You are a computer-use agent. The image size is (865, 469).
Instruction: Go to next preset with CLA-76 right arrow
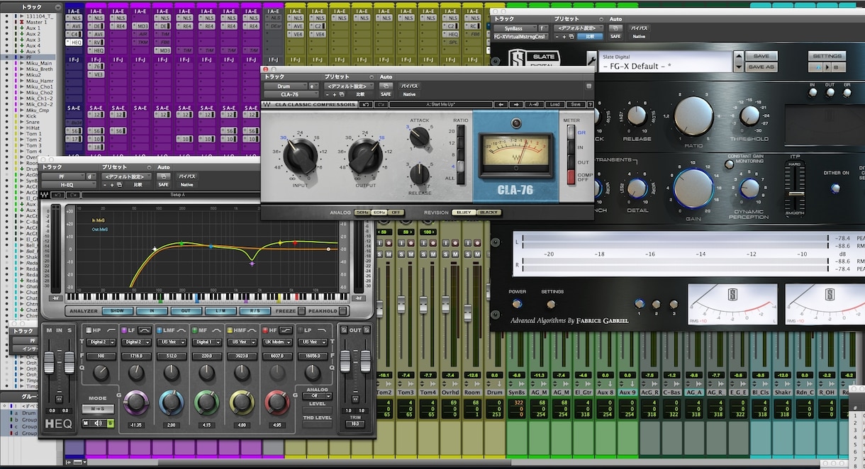(516, 104)
